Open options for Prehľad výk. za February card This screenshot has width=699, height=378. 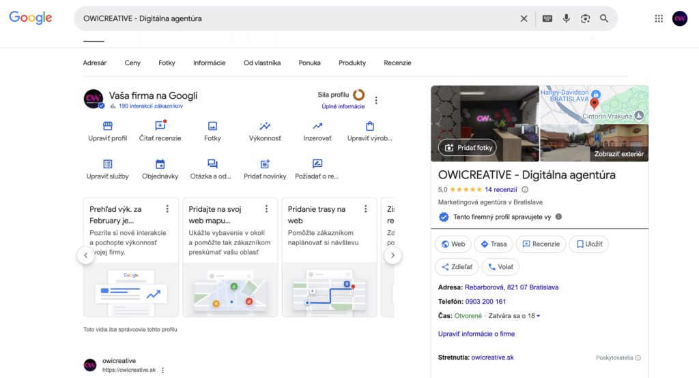click(167, 209)
